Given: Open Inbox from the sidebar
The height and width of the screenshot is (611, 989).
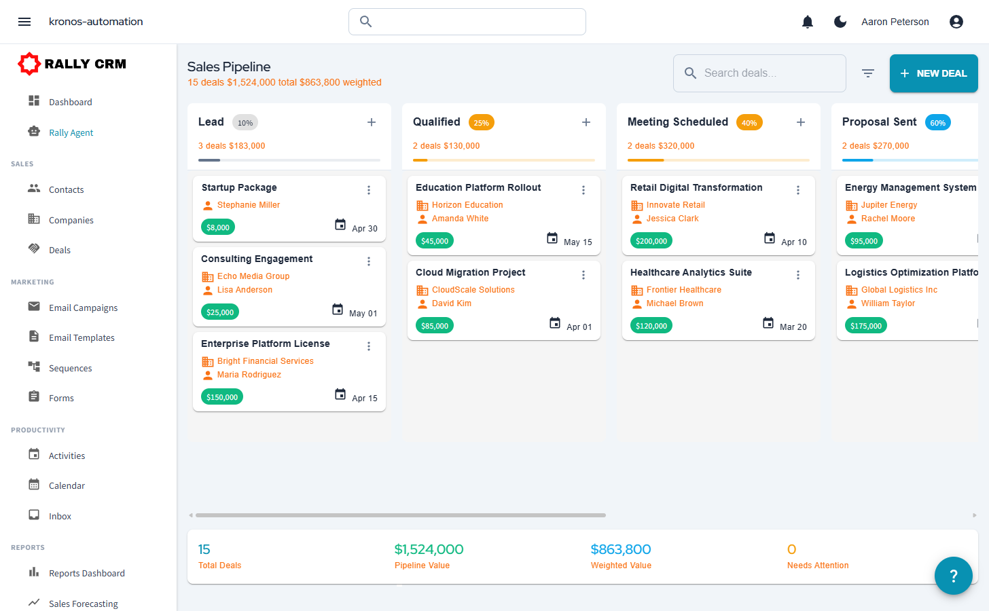Looking at the screenshot, I should click(x=60, y=515).
